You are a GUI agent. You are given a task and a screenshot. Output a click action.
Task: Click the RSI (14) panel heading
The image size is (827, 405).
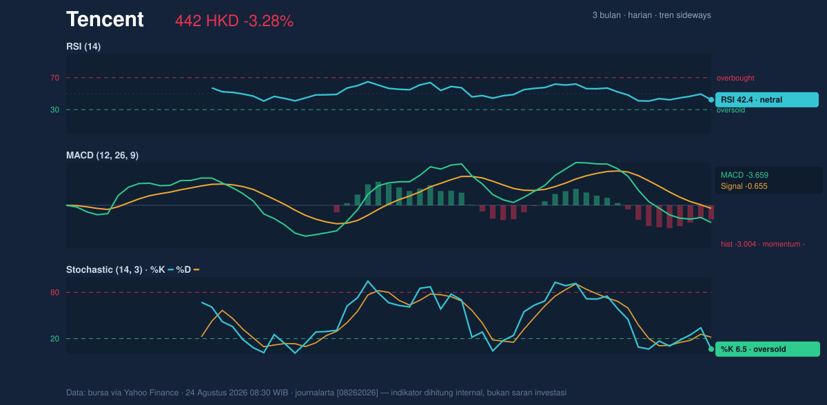[83, 47]
